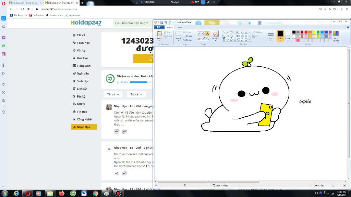Click the Undo arrow in Paint title bar
Image resolution: width=351 pixels, height=197 pixels.
[x=166, y=22]
